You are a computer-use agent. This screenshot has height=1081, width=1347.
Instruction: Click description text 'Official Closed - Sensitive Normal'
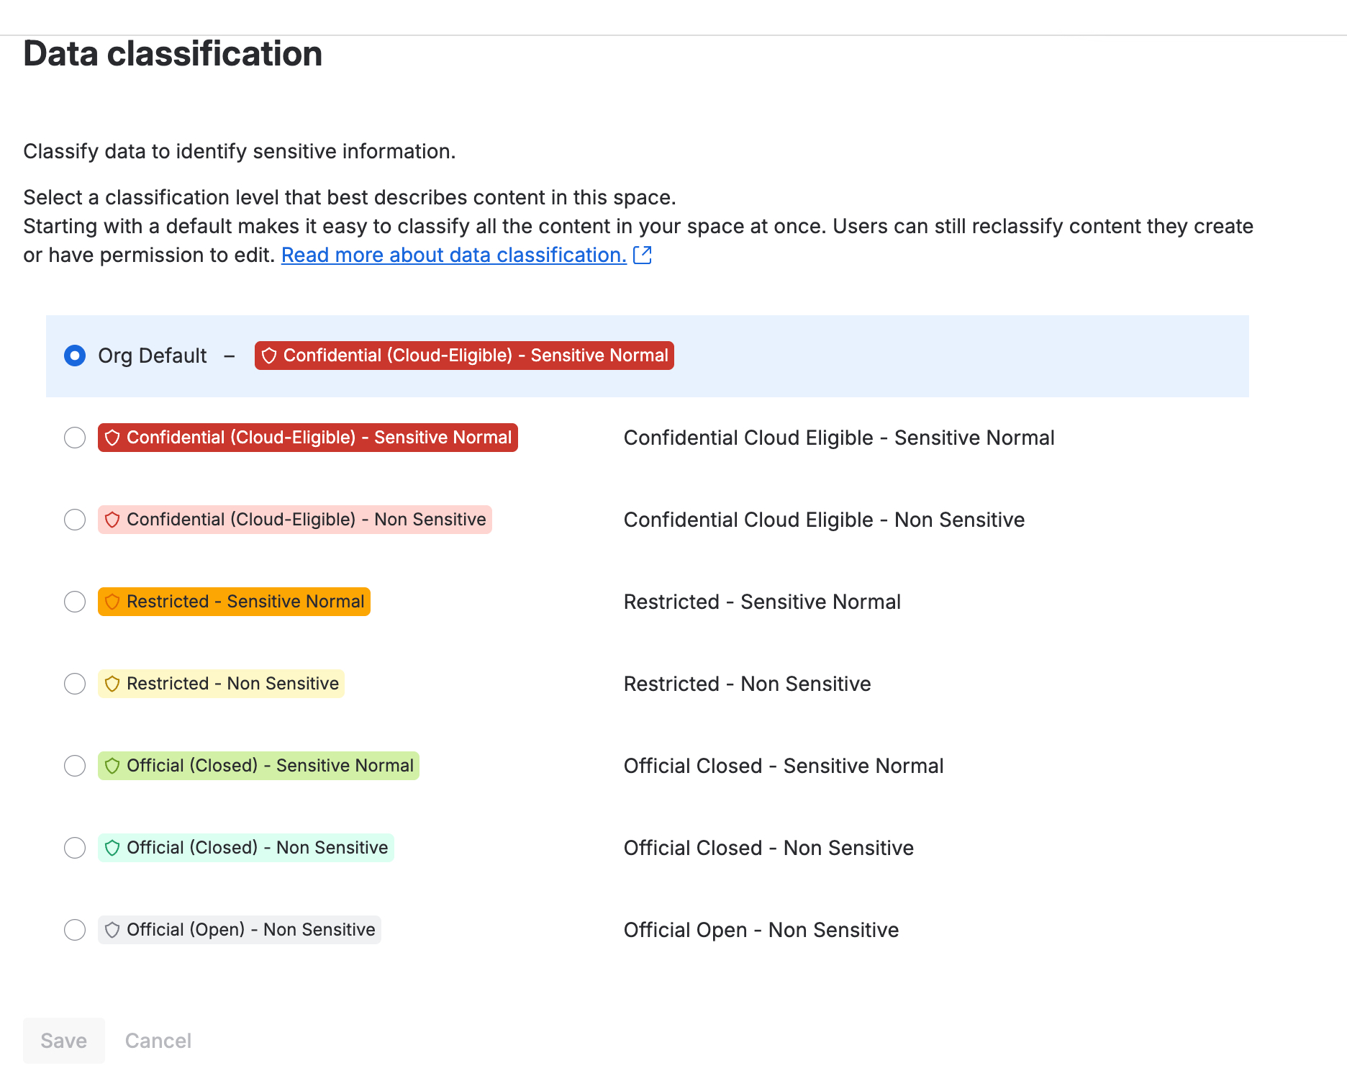[x=784, y=766]
